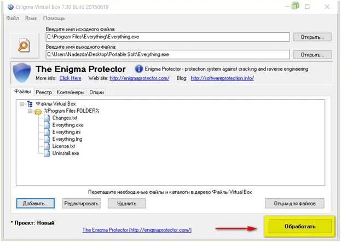Viewport: 341px width, 242px height.
Task: Collapse the %Program Files FOLDER% node
Action: point(30,111)
